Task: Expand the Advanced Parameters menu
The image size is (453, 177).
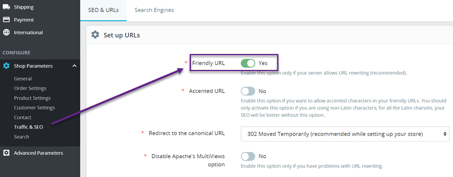Action: 38,153
